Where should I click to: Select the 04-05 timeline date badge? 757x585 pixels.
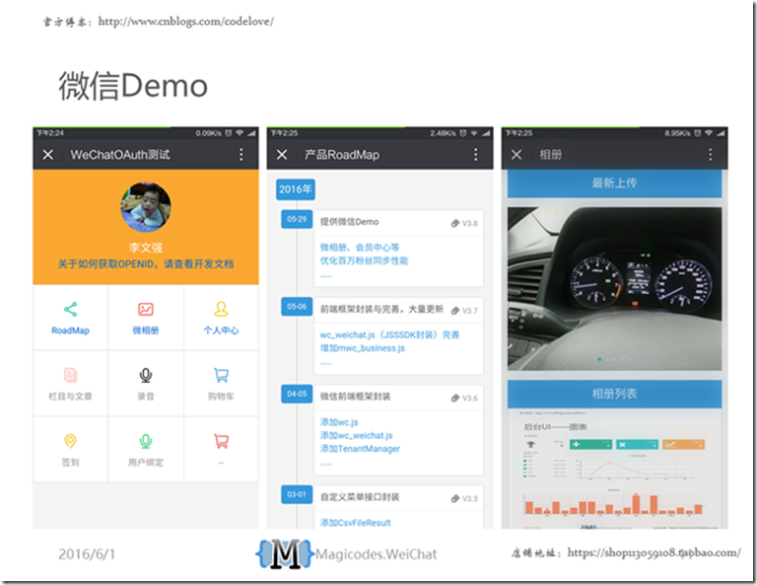pos(297,394)
